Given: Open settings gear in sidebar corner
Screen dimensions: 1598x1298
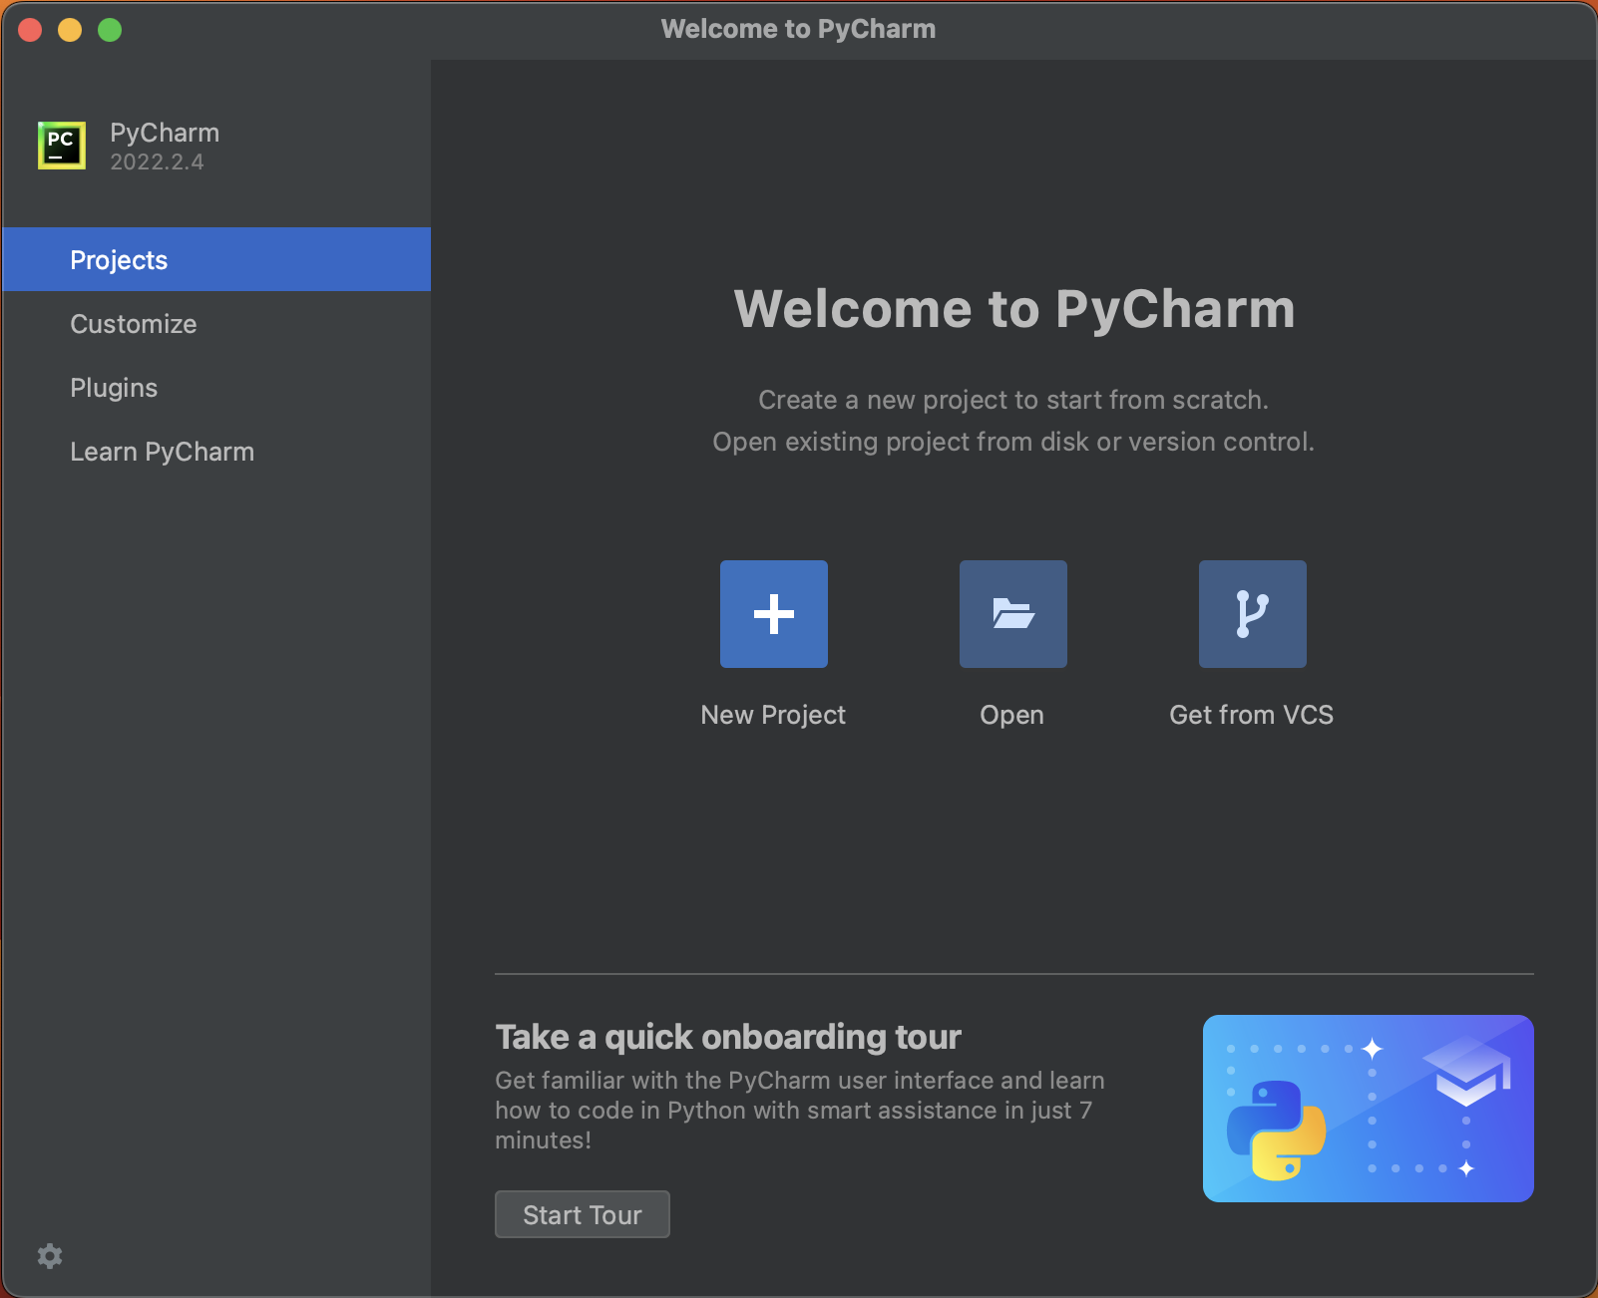Looking at the screenshot, I should (x=50, y=1256).
